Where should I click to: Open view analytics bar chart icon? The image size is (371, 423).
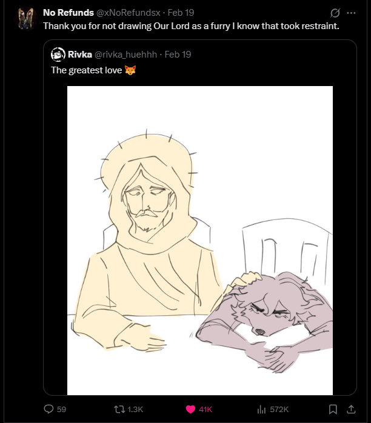pos(262,409)
